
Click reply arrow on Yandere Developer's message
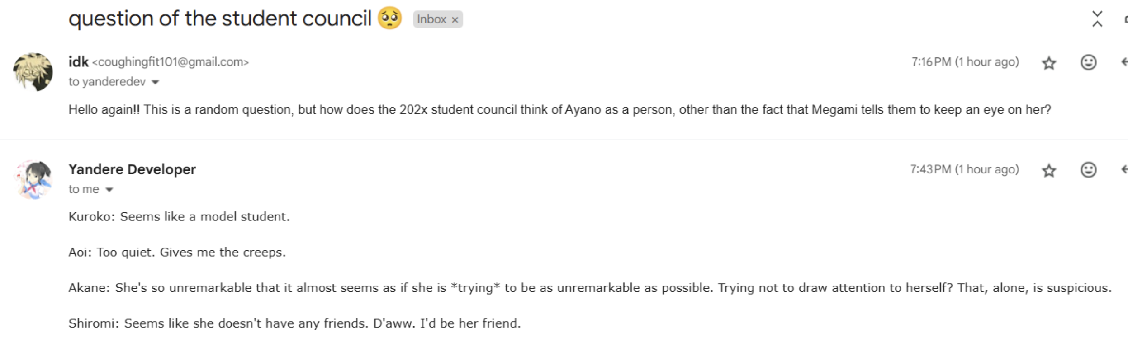click(1123, 170)
